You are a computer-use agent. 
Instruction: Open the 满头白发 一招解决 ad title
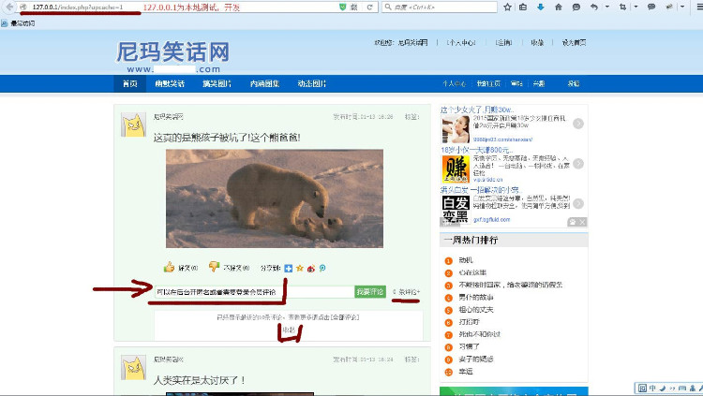click(480, 190)
